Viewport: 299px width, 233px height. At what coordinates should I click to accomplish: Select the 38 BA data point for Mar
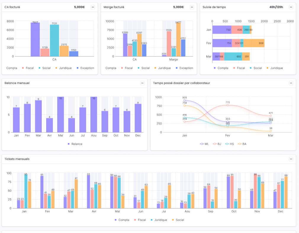click(x=271, y=131)
